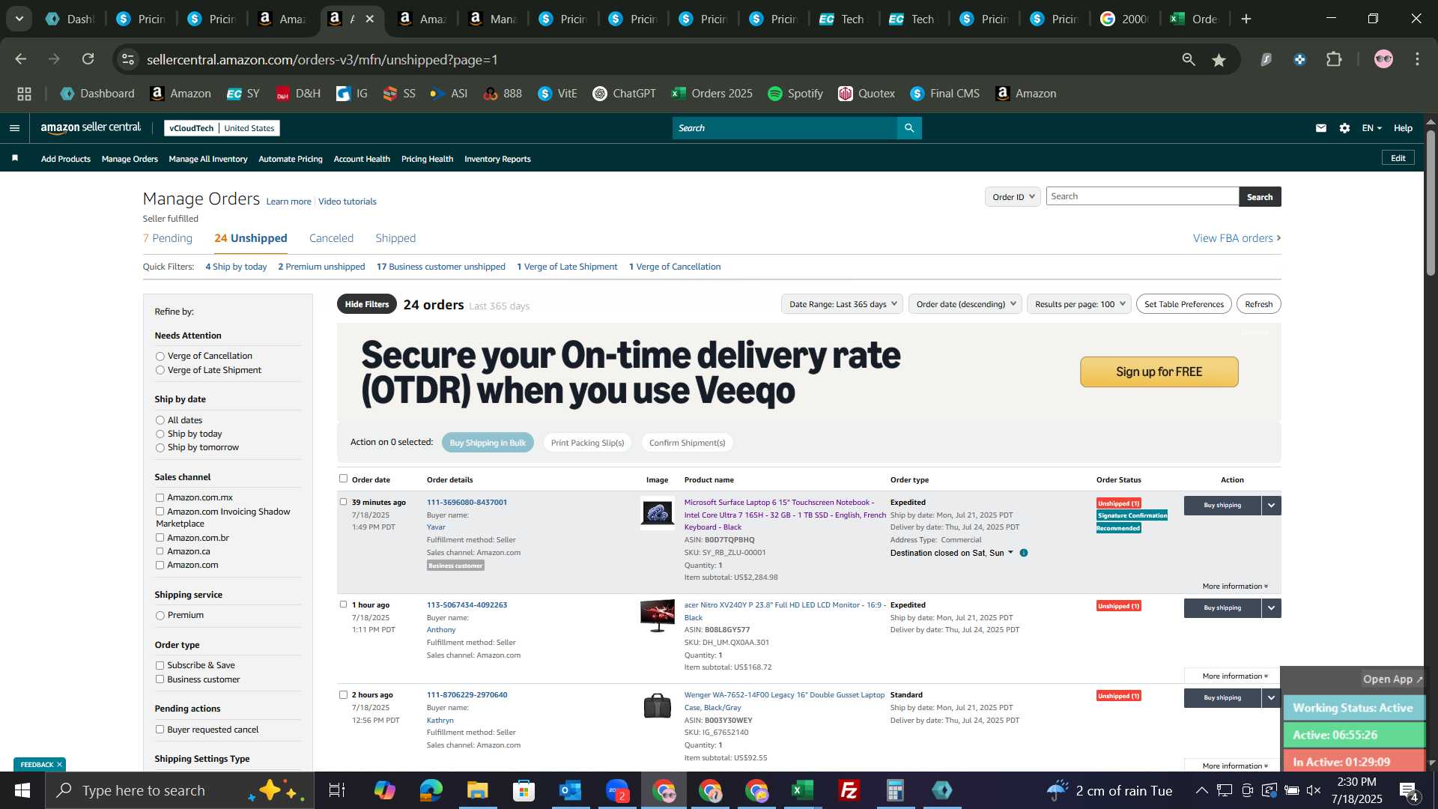Open the Order ID search type dropdown
The height and width of the screenshot is (809, 1438).
(1013, 197)
